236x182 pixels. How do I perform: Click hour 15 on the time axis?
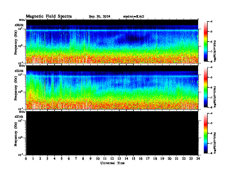[x=133, y=159]
